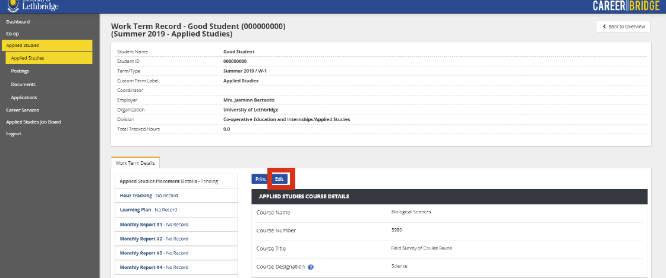Open Monthly Report #4
This screenshot has height=278, width=666.
(x=176, y=267)
